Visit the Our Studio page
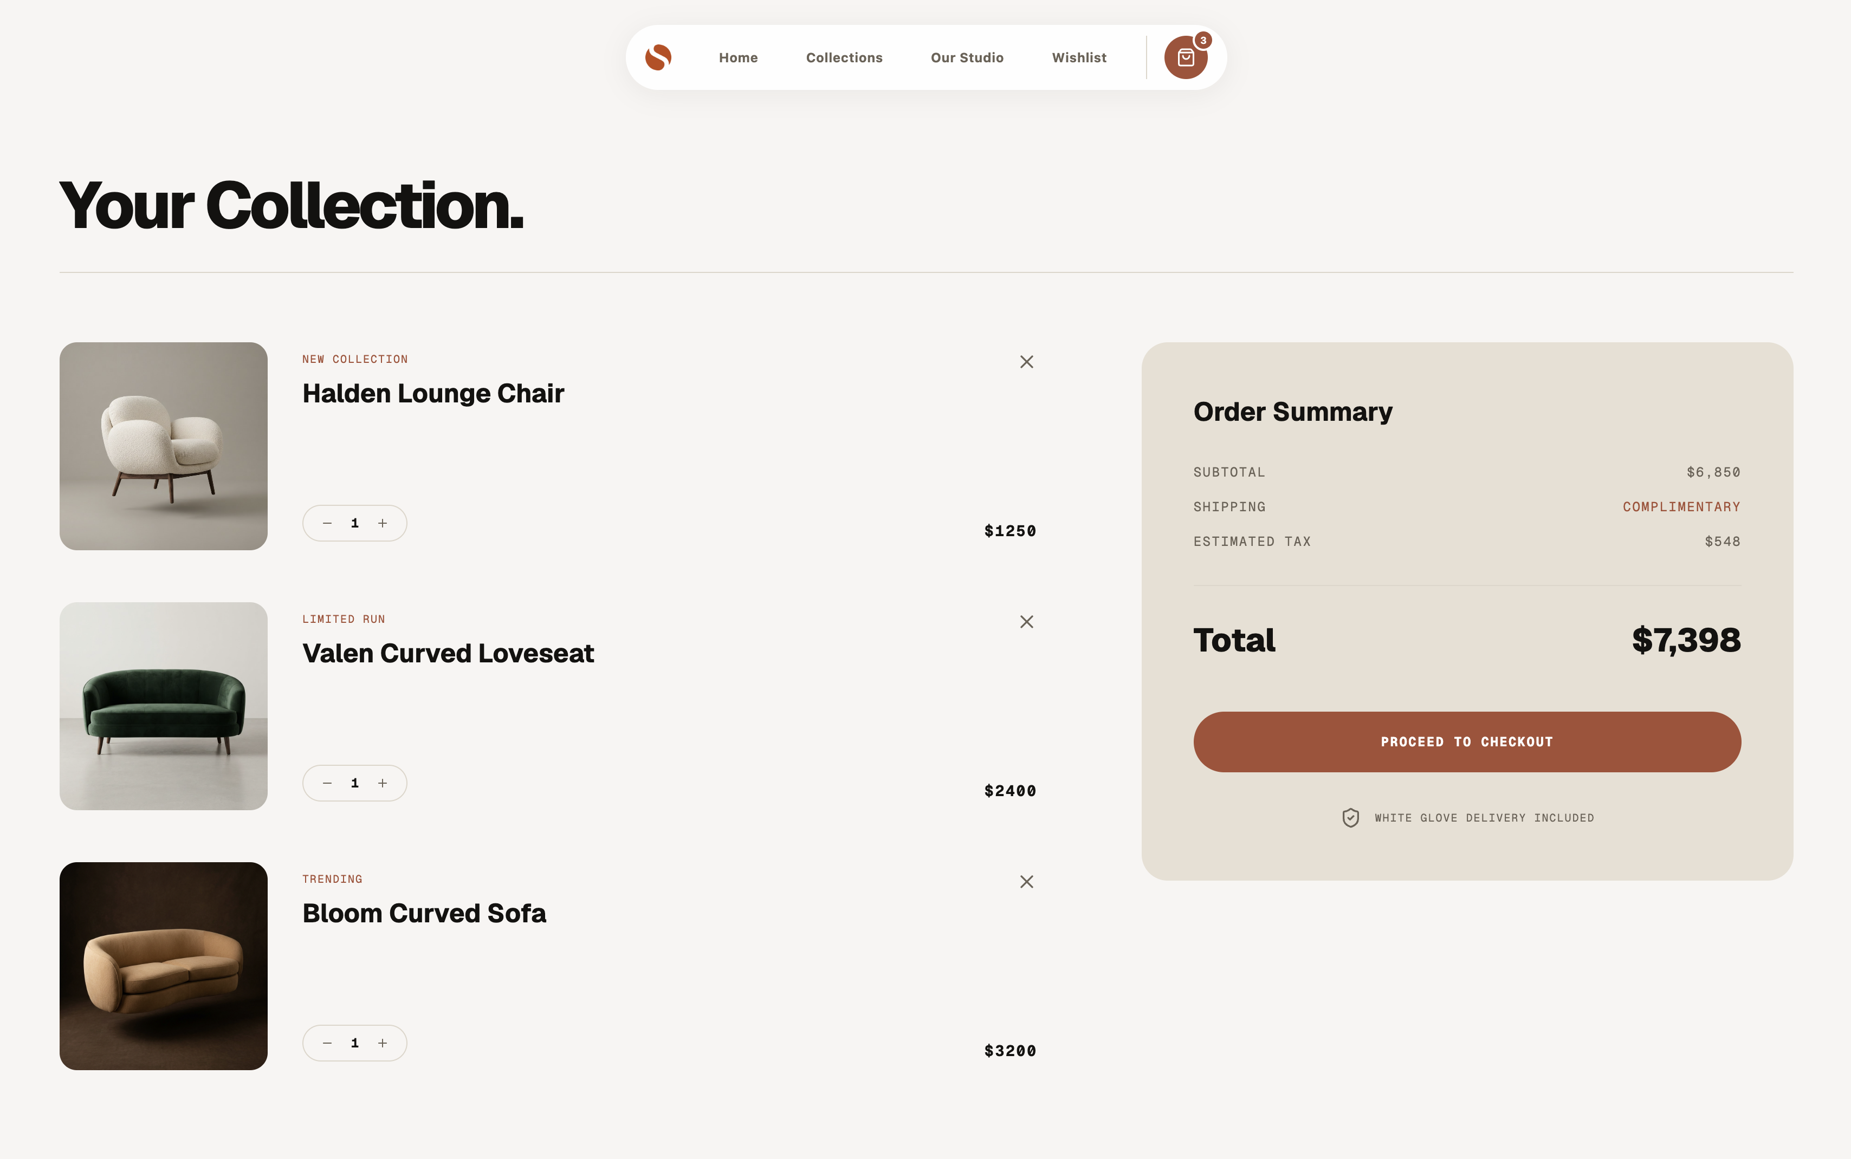Screen dimensions: 1851x1159 pyautogui.click(x=967, y=57)
